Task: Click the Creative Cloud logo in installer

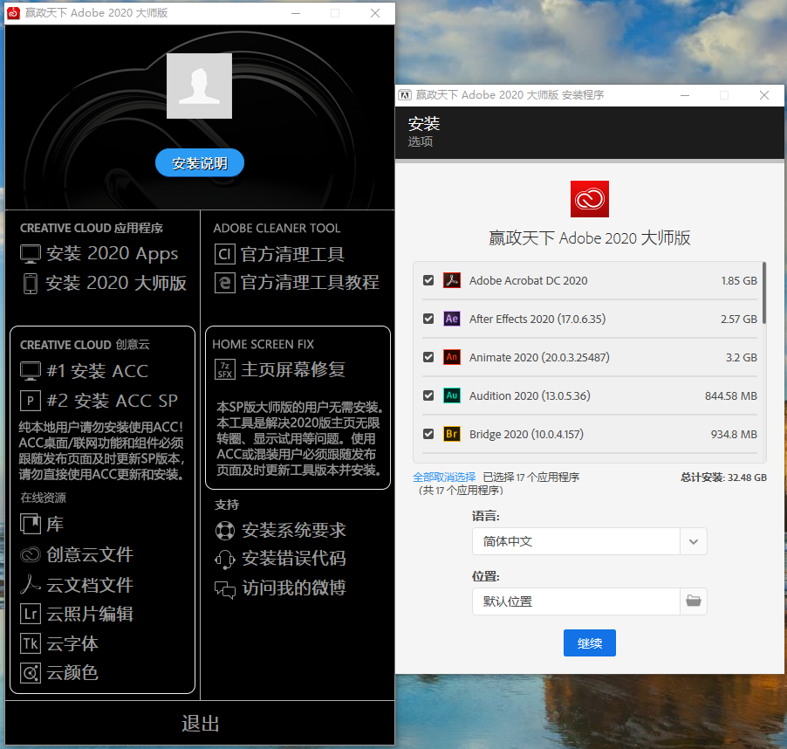Action: [x=589, y=199]
